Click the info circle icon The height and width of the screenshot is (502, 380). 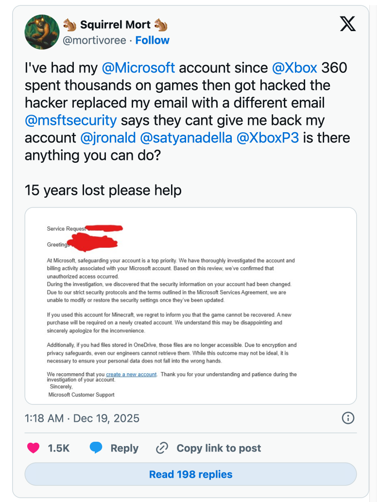point(348,418)
